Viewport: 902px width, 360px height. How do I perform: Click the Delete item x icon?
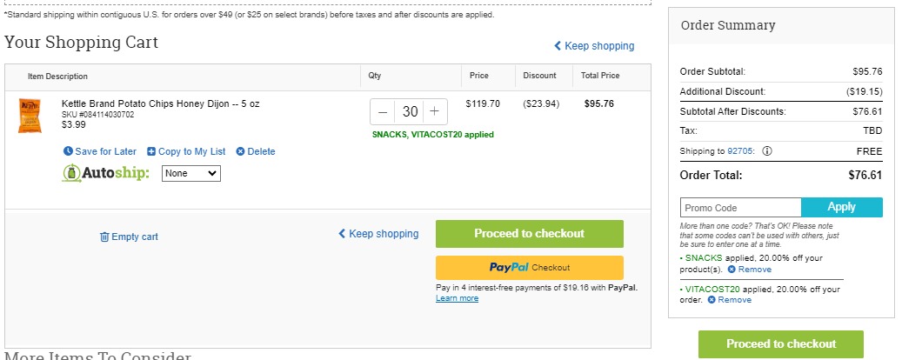[x=240, y=151]
